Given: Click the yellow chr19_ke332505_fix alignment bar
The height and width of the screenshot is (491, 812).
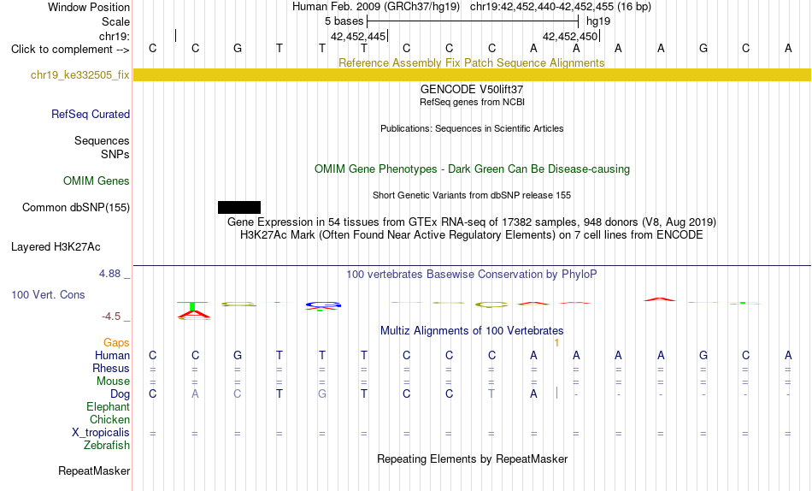Looking at the screenshot, I should tap(472, 74).
